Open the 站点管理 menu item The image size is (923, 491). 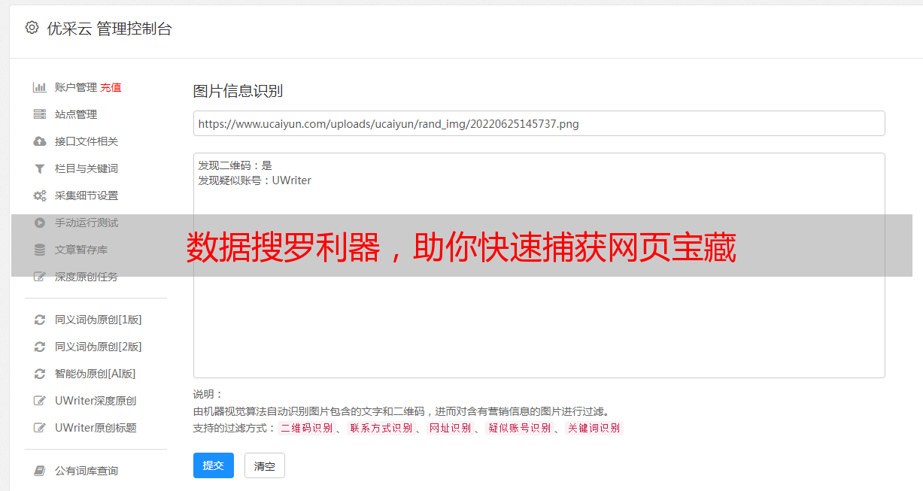tap(76, 114)
